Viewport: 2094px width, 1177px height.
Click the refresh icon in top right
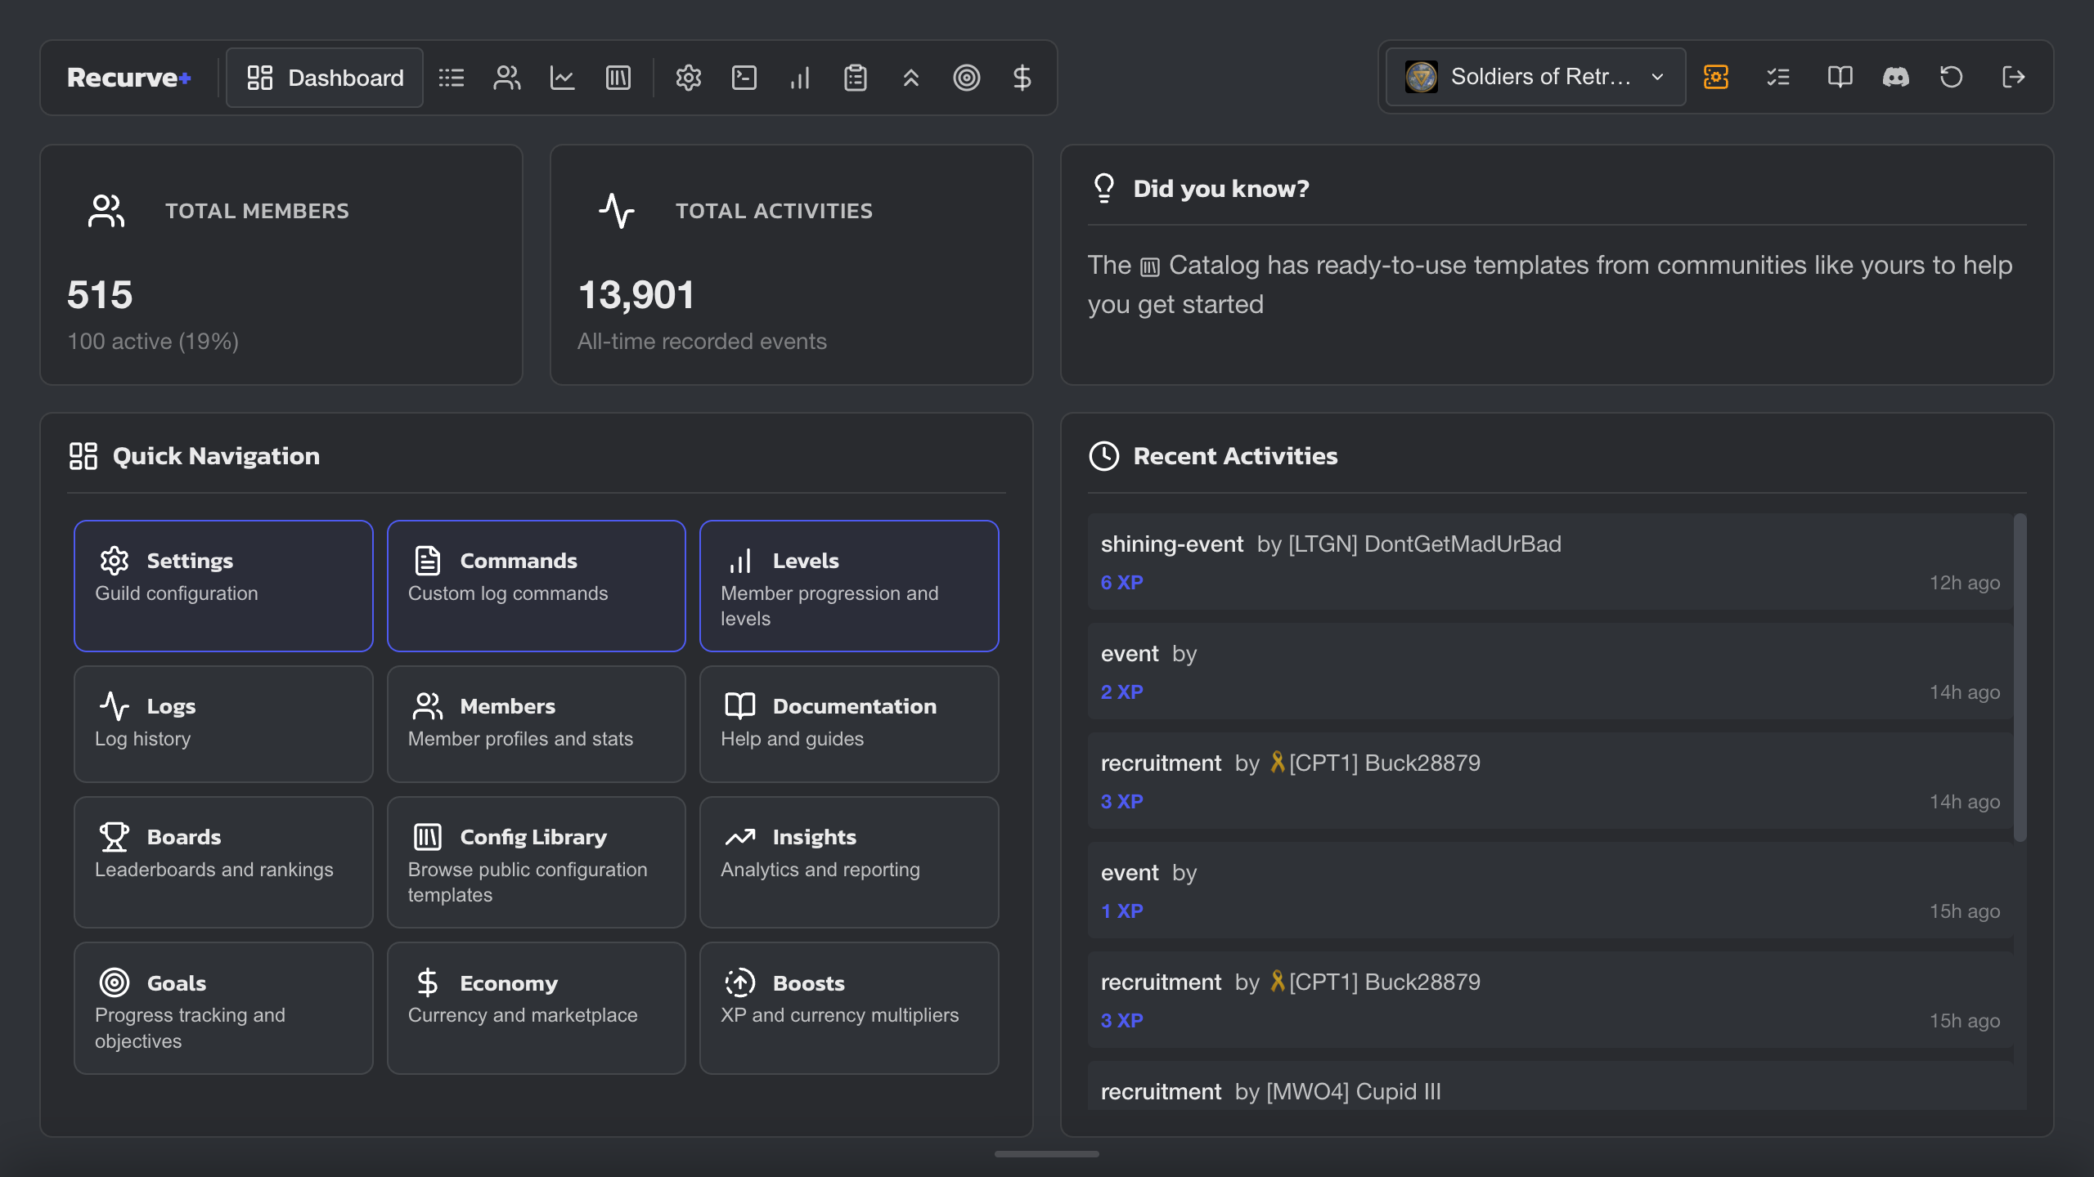pyautogui.click(x=1952, y=77)
